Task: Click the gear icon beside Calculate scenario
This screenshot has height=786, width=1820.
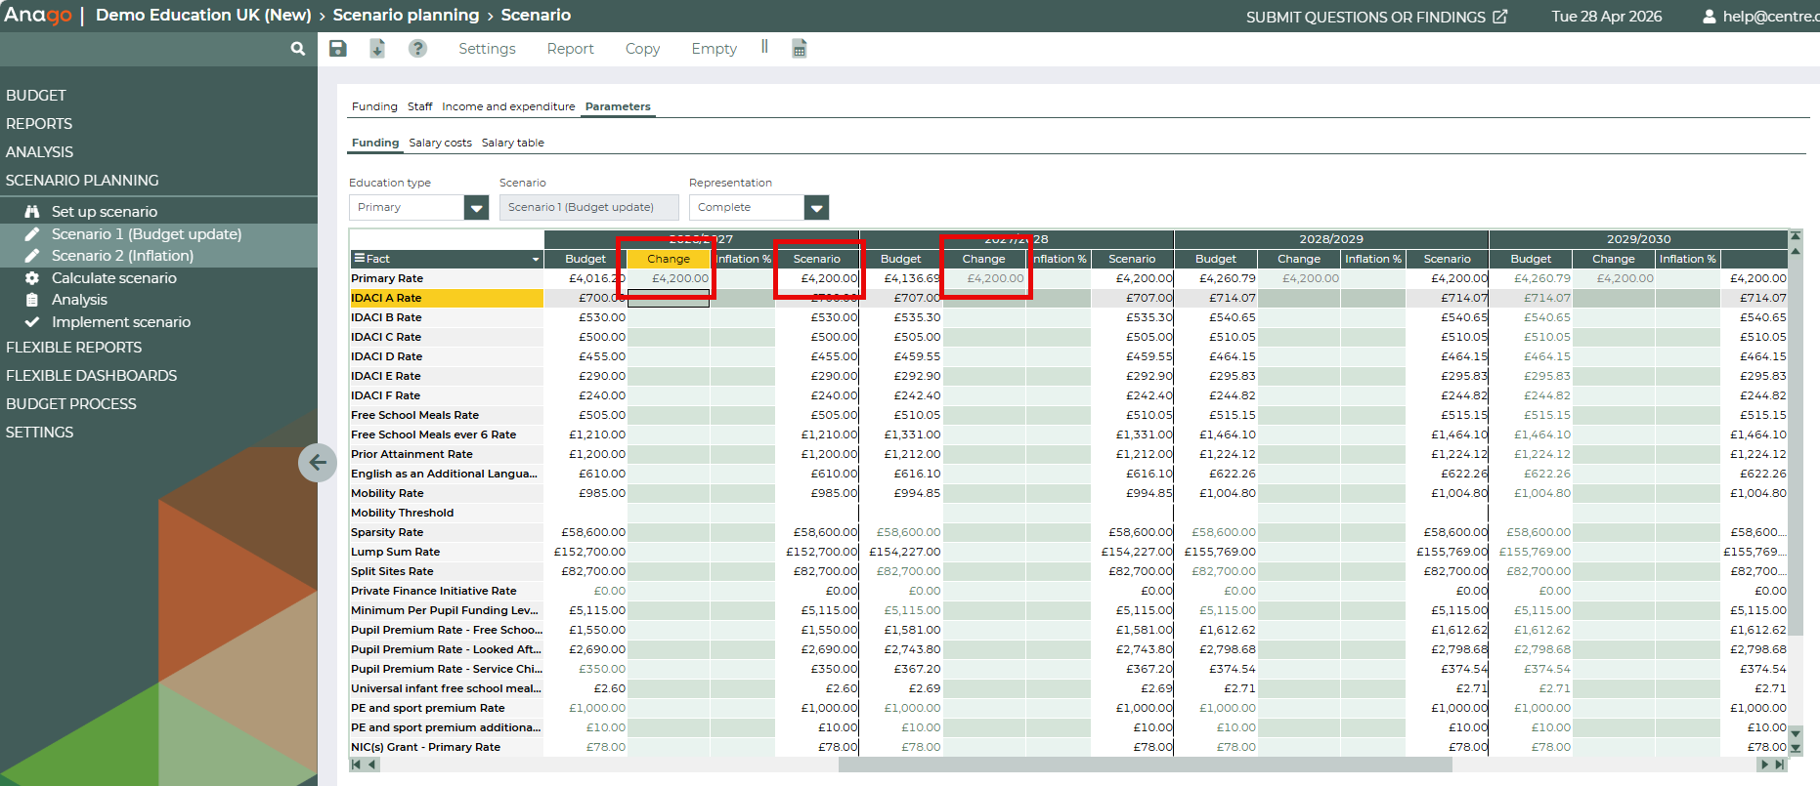Action: tap(32, 278)
